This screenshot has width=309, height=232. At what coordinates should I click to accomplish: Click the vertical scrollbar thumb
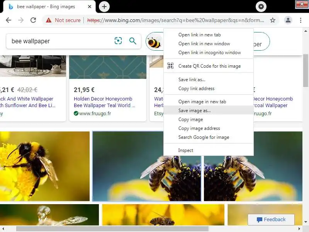point(306,70)
